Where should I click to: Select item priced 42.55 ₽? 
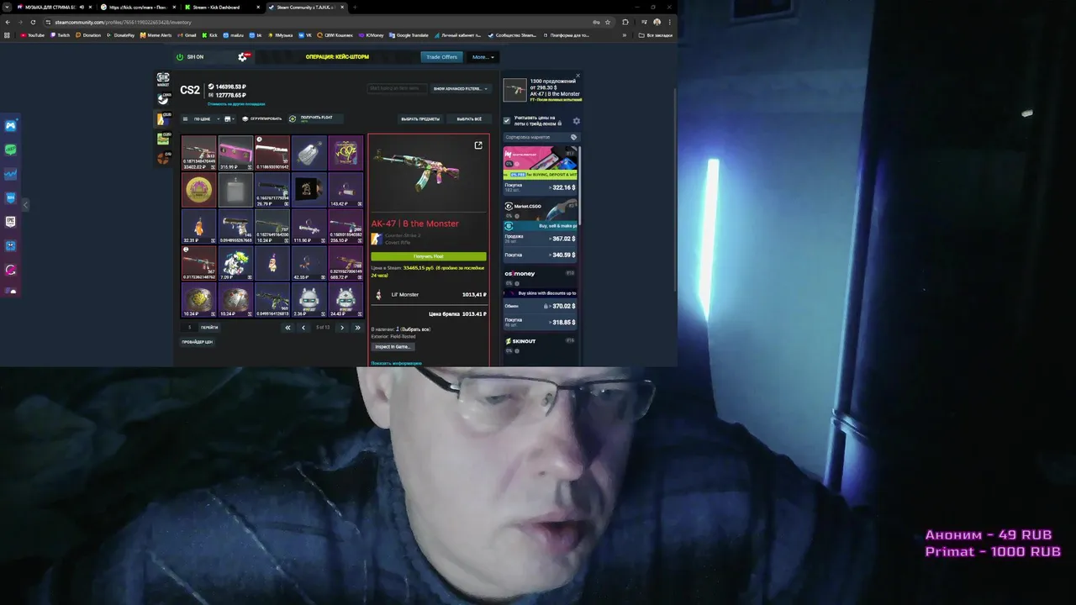[309, 263]
